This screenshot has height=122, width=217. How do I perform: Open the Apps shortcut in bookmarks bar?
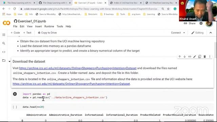tap(7, 14)
